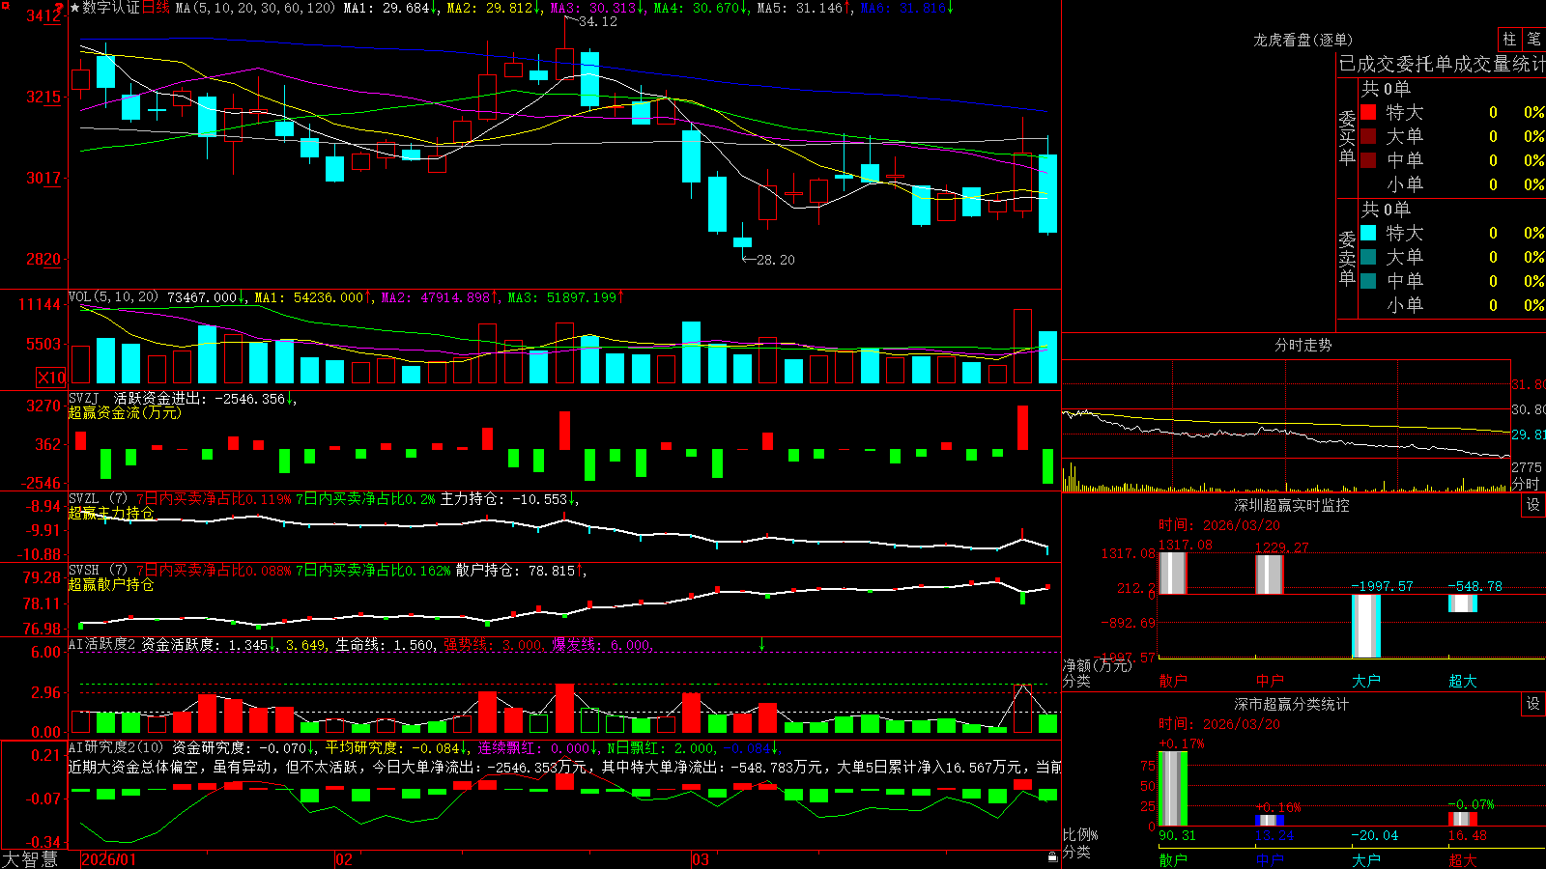The image size is (1546, 869).
Task: Click the 数字认证 stock name
Action: click(111, 8)
